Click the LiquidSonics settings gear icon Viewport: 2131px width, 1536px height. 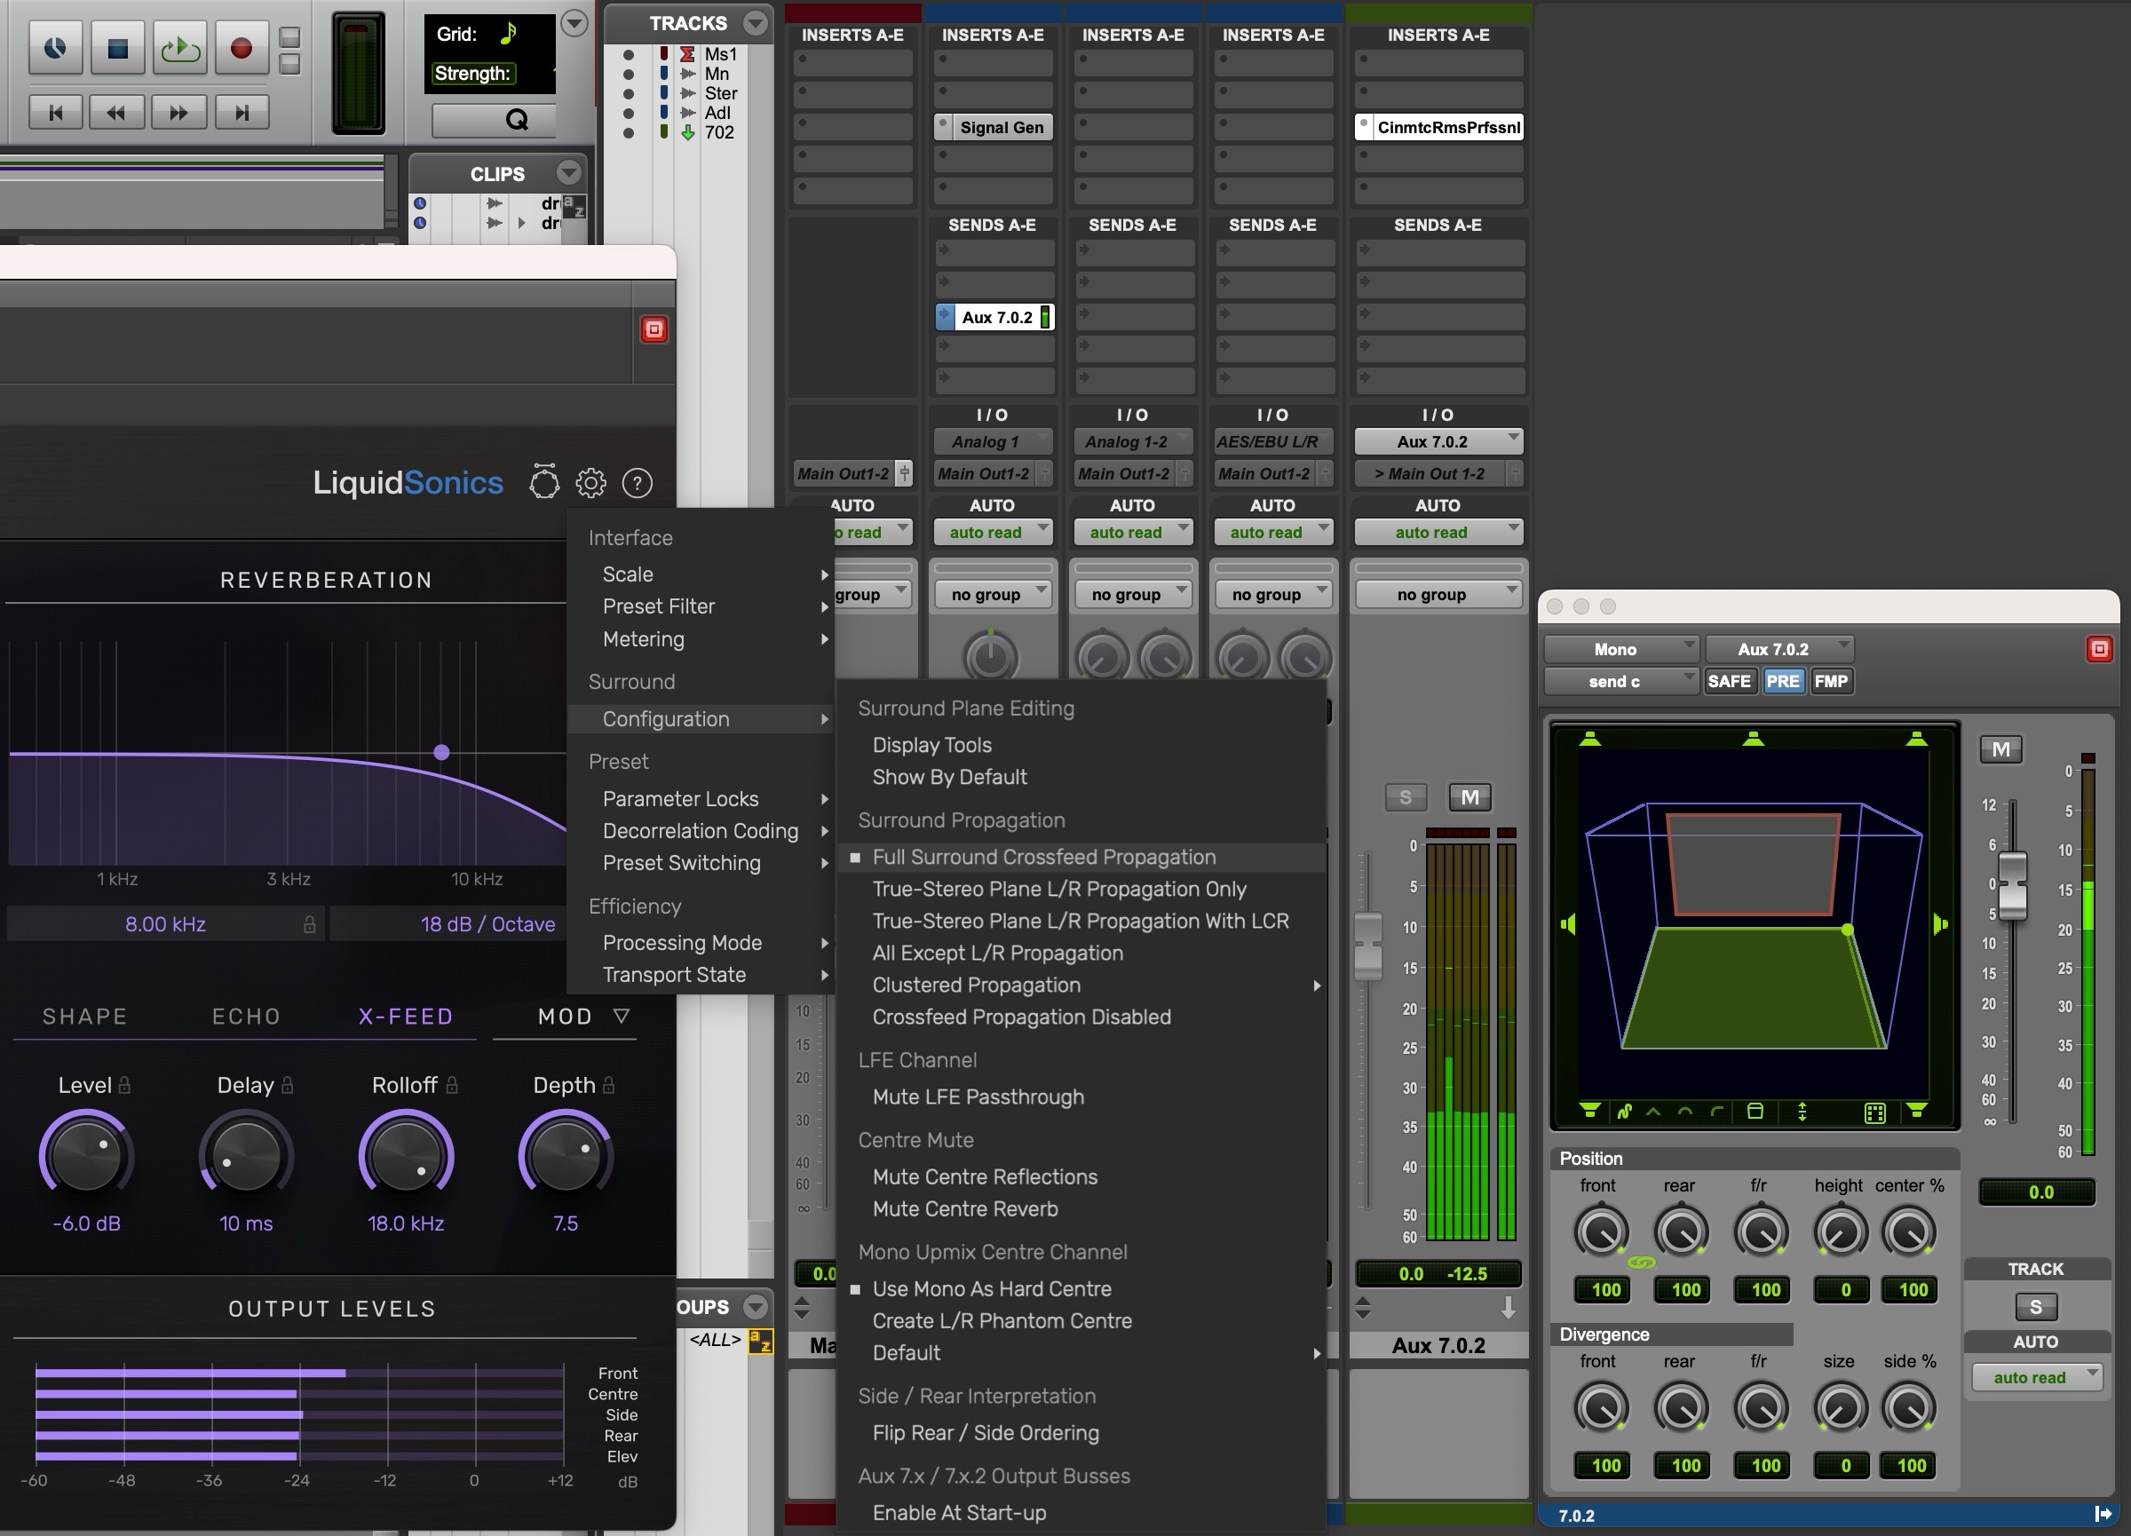click(x=591, y=483)
